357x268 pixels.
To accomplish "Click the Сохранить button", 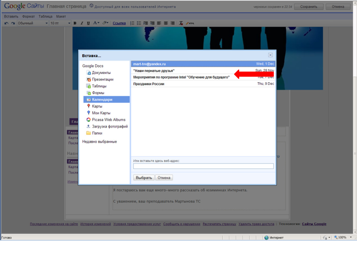I will (309, 7).
